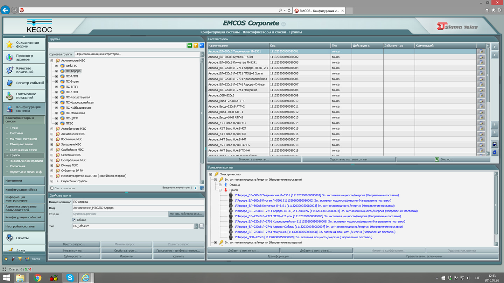The height and width of the screenshot is (283, 504).
Task: Click the Новая группа... button
Action: pos(74,251)
